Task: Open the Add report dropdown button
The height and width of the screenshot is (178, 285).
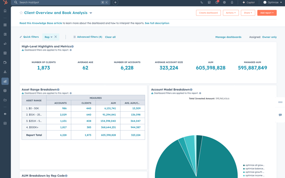Action: [x=267, y=13]
